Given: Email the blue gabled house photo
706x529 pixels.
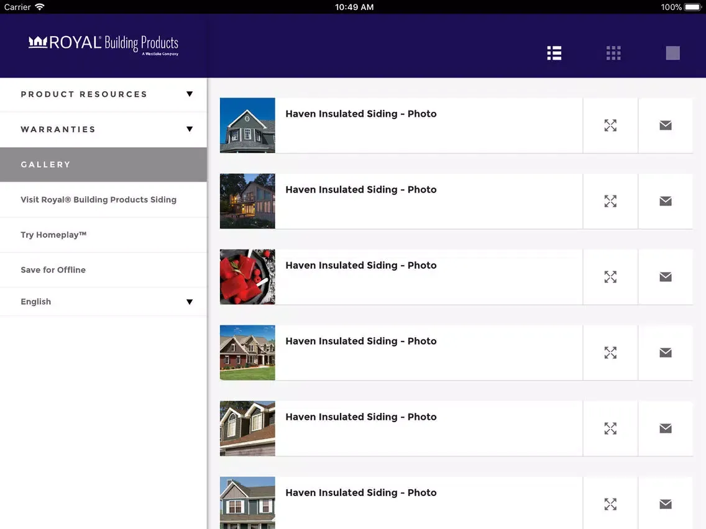Looking at the screenshot, I should (666, 125).
